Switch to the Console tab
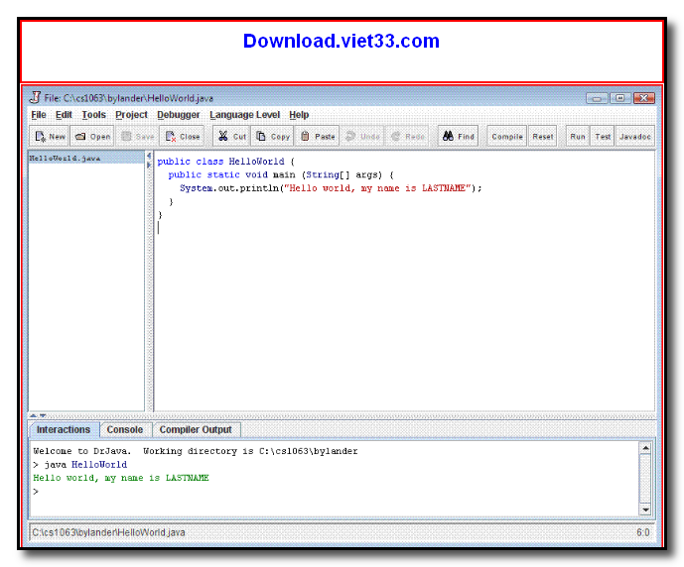Screen dimensions: 684x567 point(125,430)
